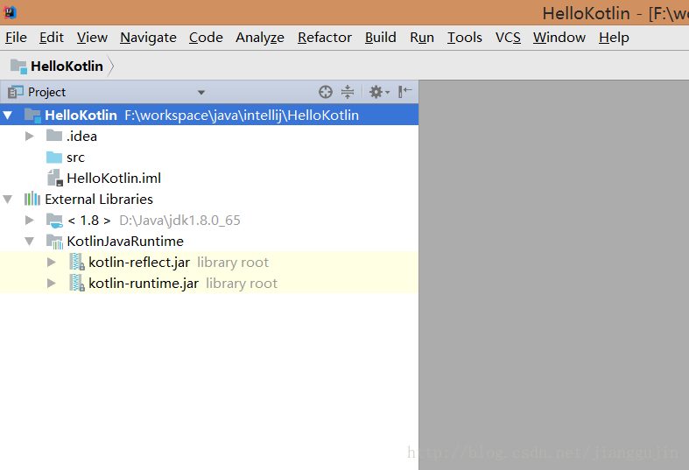Select the HelloKotlin.iml file
The width and height of the screenshot is (689, 470).
[x=114, y=179]
